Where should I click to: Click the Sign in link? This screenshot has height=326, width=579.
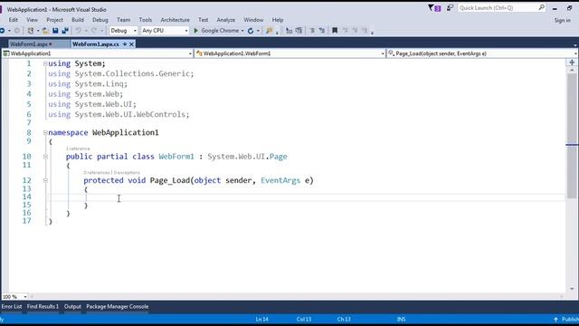(x=563, y=20)
